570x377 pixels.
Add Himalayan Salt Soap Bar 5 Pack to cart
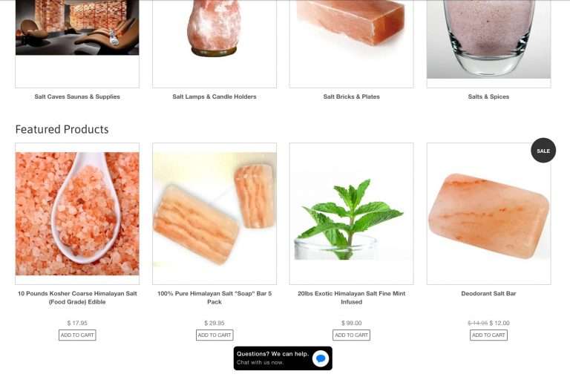(x=214, y=335)
